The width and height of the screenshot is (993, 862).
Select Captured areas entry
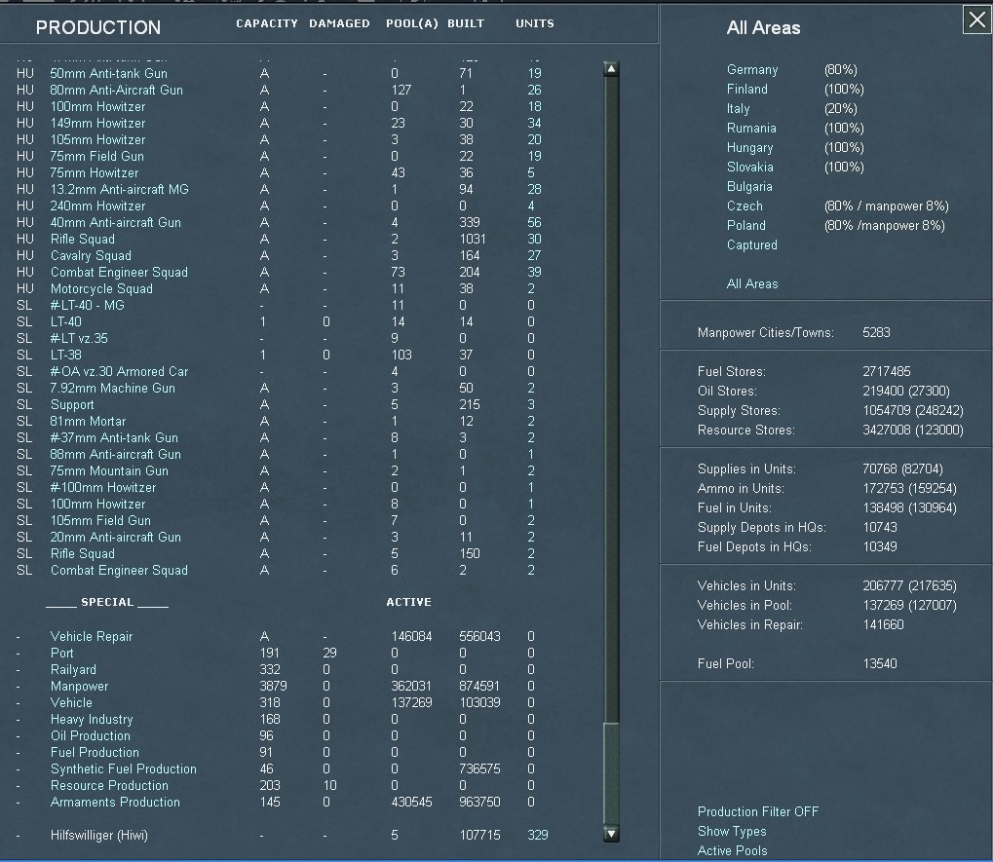point(751,244)
